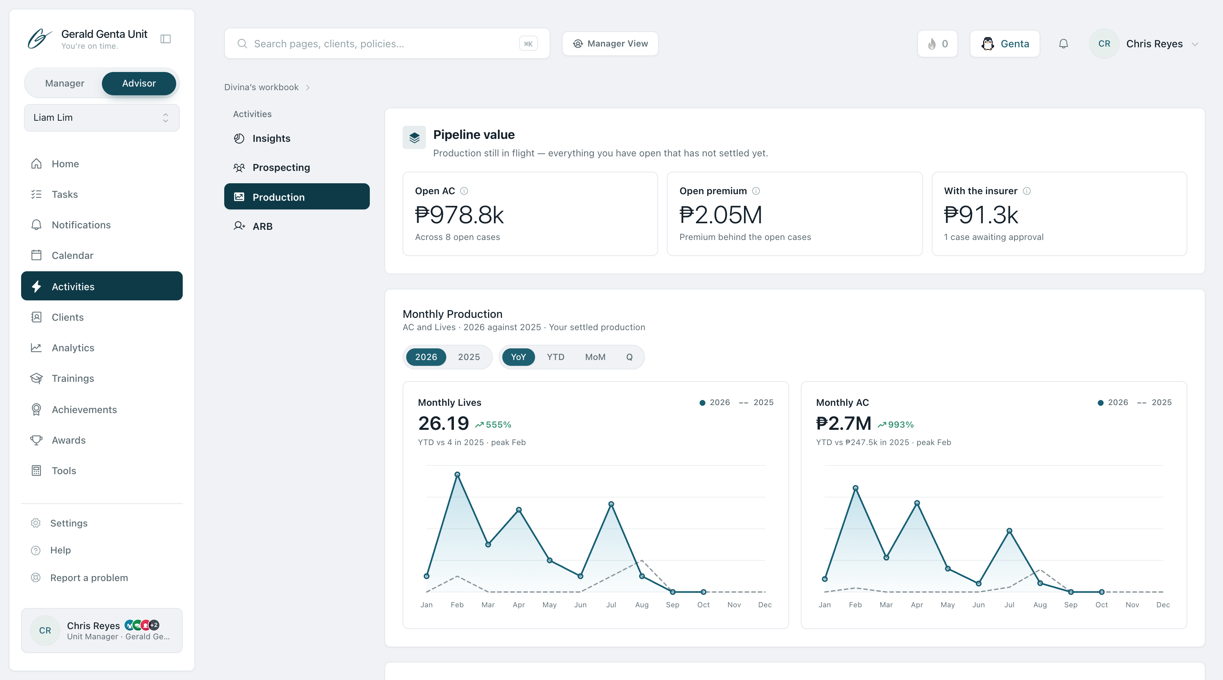Open the Liam Lim advisor dropdown
The width and height of the screenshot is (1223, 680).
pos(102,117)
